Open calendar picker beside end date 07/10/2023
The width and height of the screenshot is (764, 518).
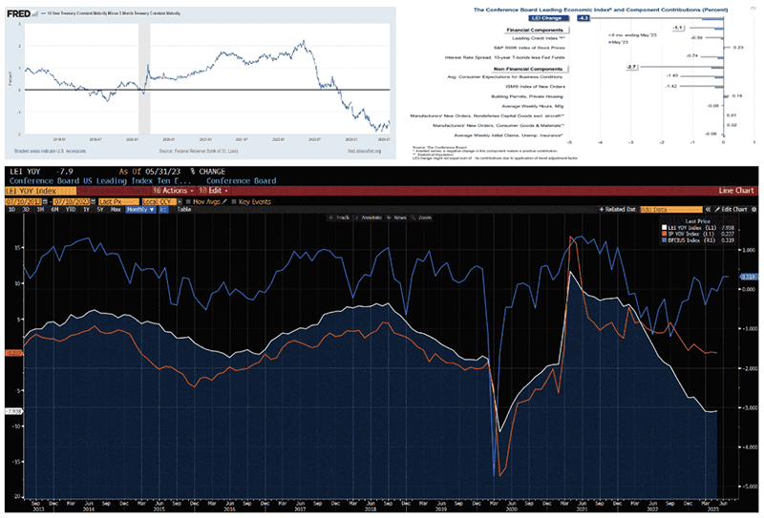92,201
